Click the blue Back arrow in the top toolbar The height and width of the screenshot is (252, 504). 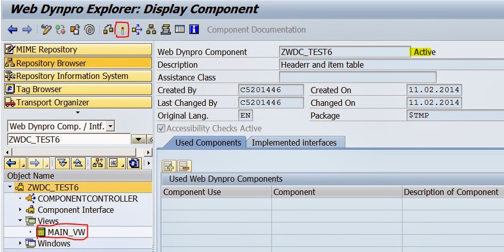pos(13,30)
